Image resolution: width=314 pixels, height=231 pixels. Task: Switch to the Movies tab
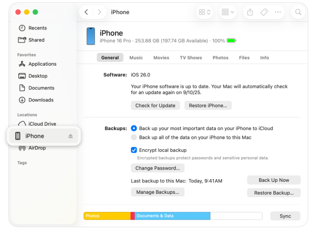coord(161,58)
